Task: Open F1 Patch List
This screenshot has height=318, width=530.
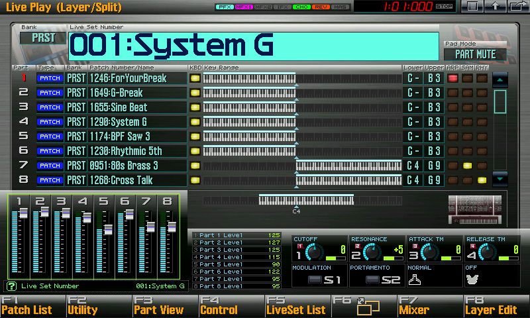Action: click(32, 306)
